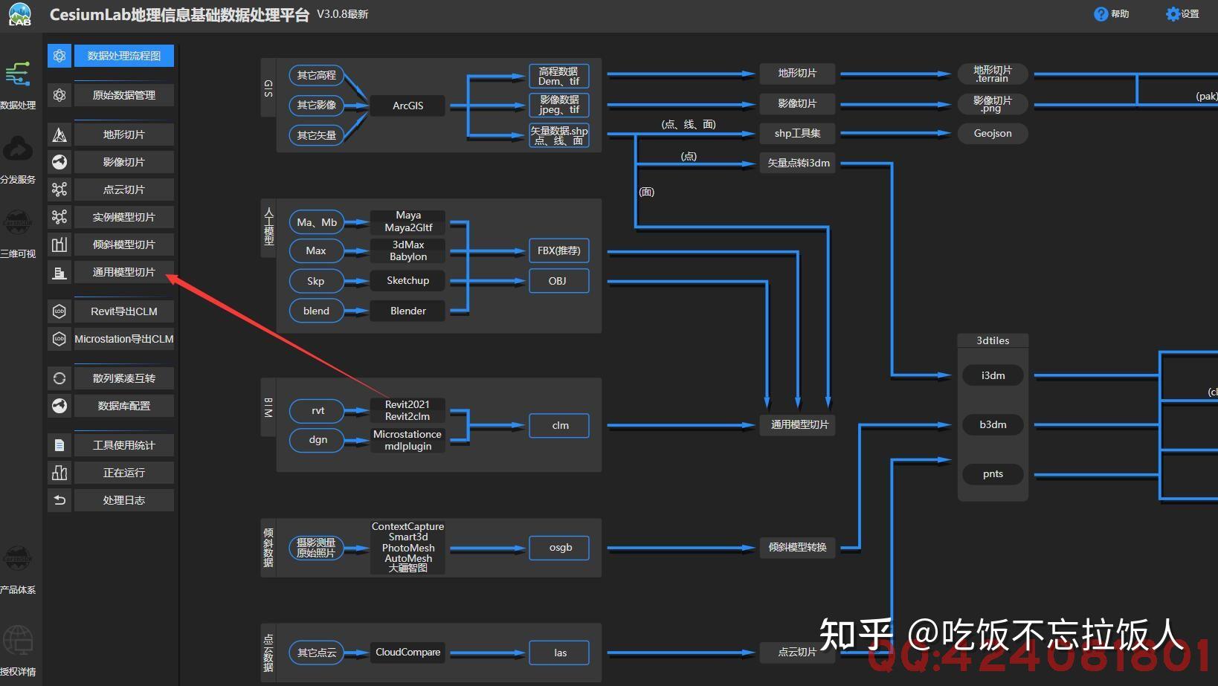The width and height of the screenshot is (1218, 686).
Task: Select the 分发服务 sidebar icon
Action: pos(19,158)
